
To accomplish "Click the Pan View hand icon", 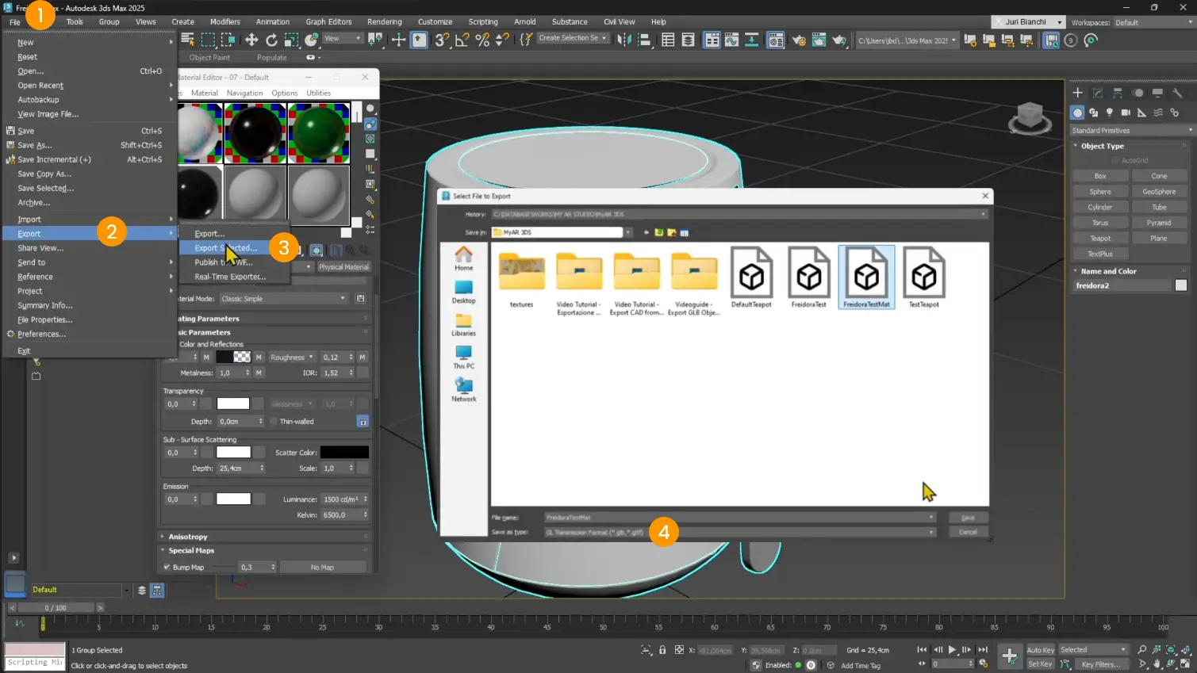I will (x=1157, y=664).
